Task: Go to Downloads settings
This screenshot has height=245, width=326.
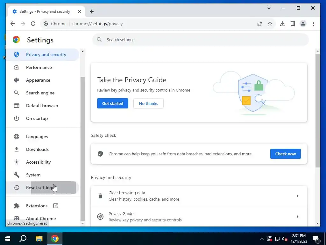Action: (x=37, y=149)
